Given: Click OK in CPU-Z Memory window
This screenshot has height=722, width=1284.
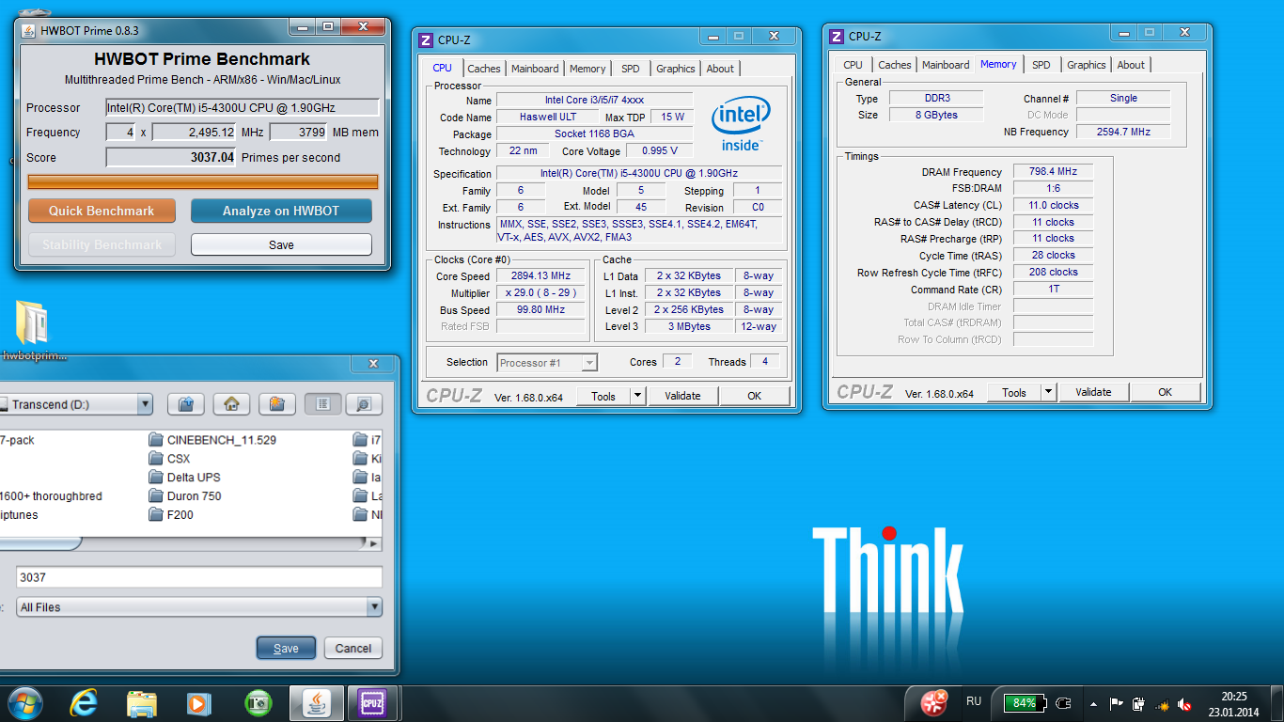Looking at the screenshot, I should click(x=1166, y=392).
